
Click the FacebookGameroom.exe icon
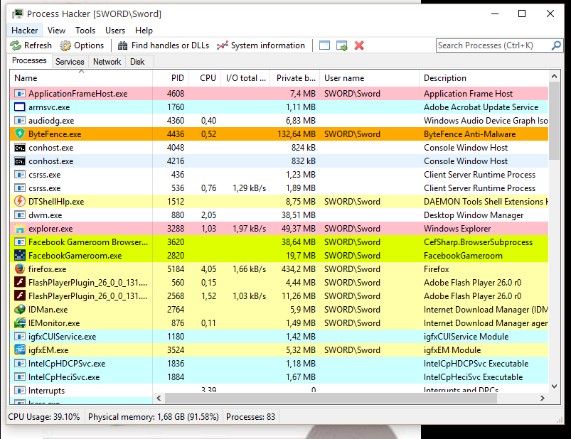pos(20,255)
